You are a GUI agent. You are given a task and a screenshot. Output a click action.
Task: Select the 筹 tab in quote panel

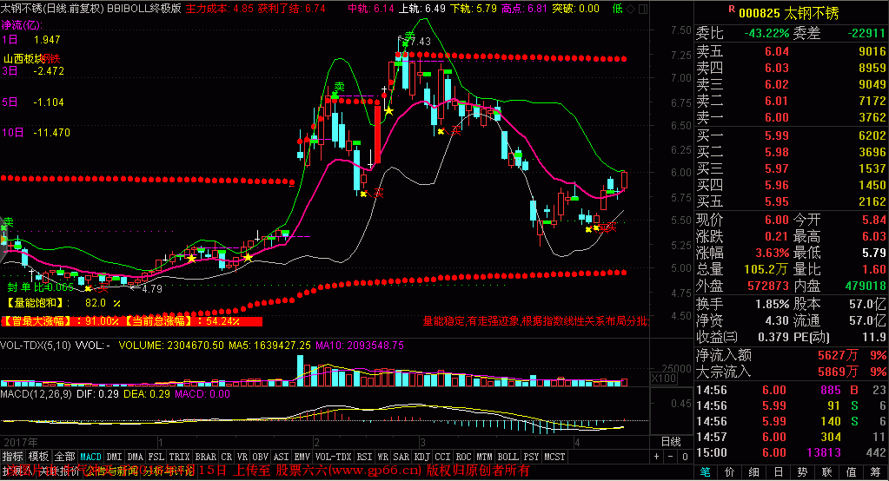pos(876,472)
